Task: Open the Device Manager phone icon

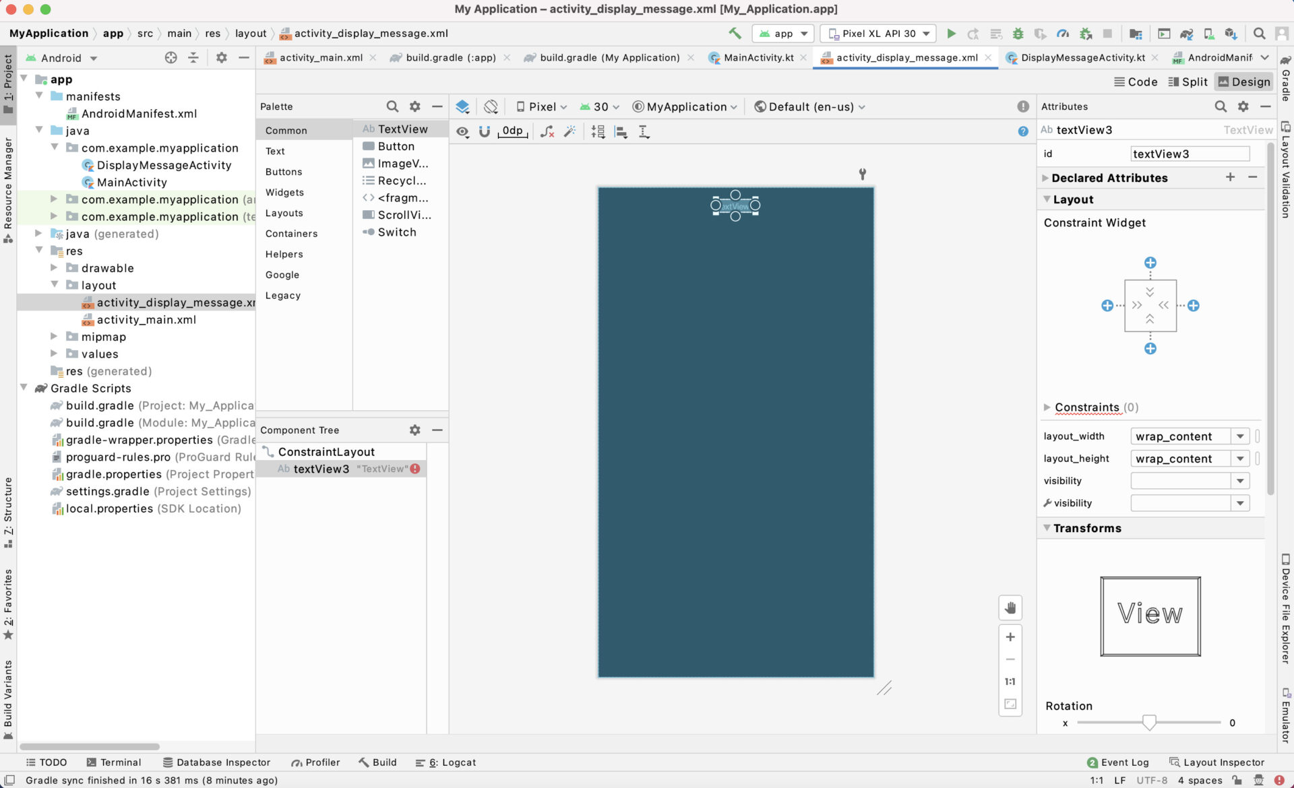Action: pyautogui.click(x=1208, y=33)
